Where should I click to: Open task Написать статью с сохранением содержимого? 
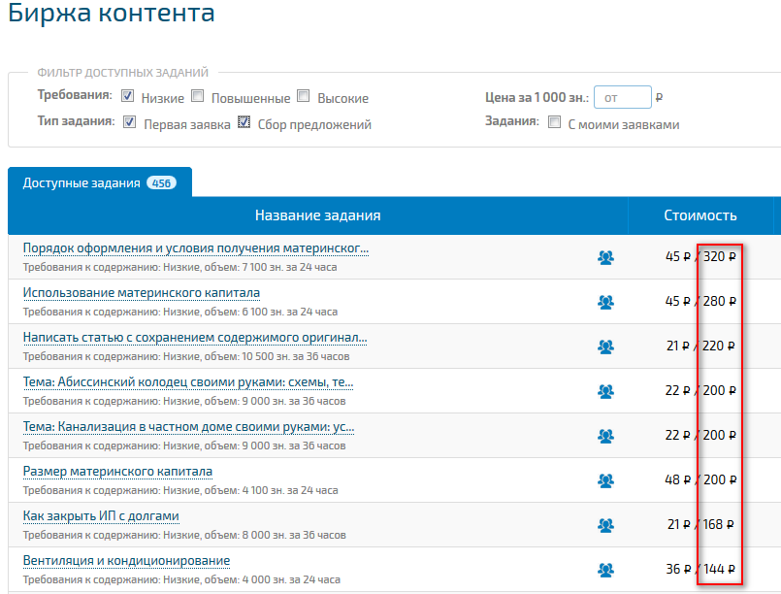point(195,338)
